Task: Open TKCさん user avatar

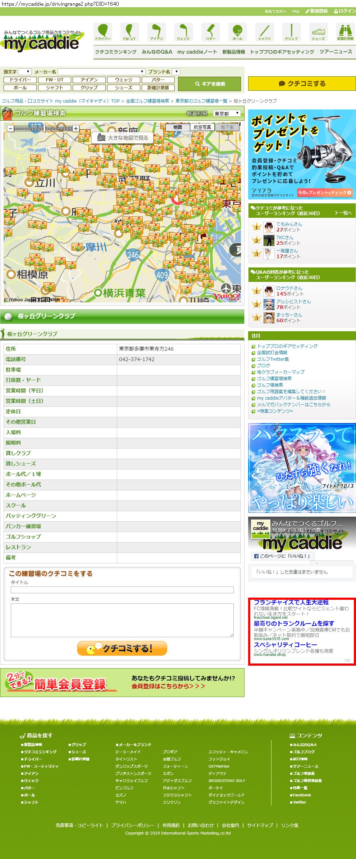Action: (x=269, y=240)
